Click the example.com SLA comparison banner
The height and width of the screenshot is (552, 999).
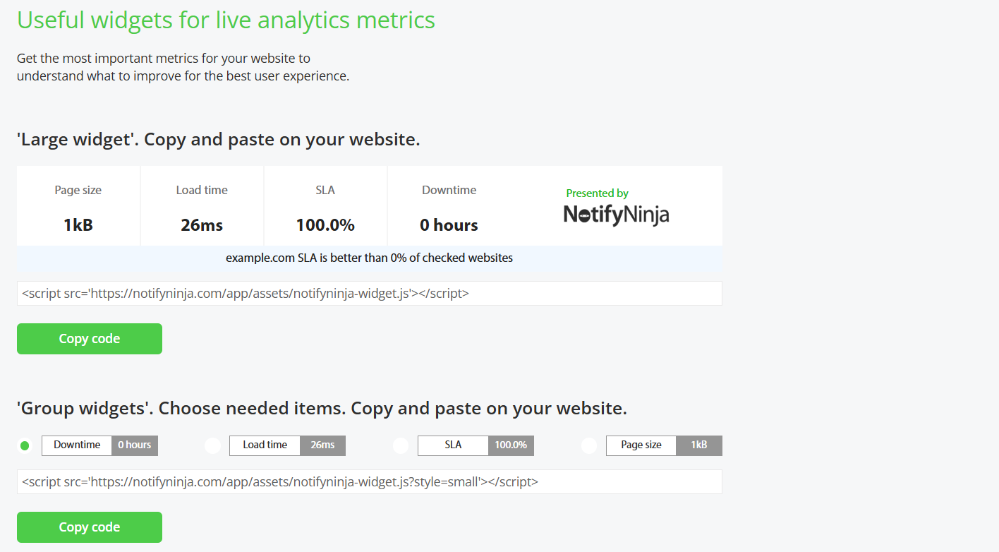click(x=369, y=258)
